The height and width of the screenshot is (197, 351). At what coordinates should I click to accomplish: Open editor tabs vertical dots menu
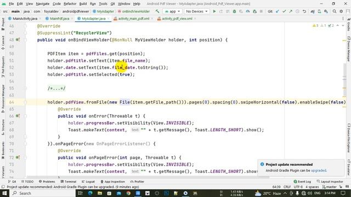[x=343, y=19]
